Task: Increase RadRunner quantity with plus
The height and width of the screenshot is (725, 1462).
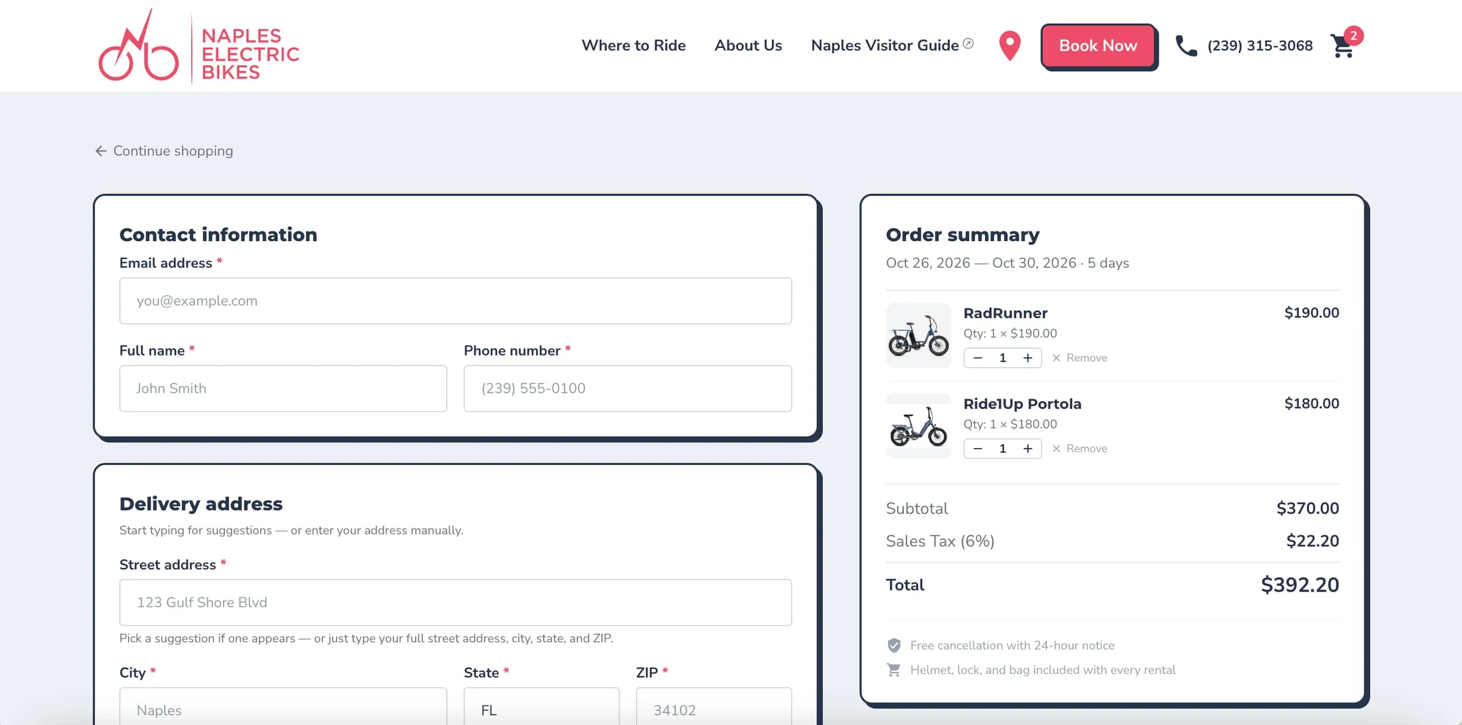Action: (1028, 358)
